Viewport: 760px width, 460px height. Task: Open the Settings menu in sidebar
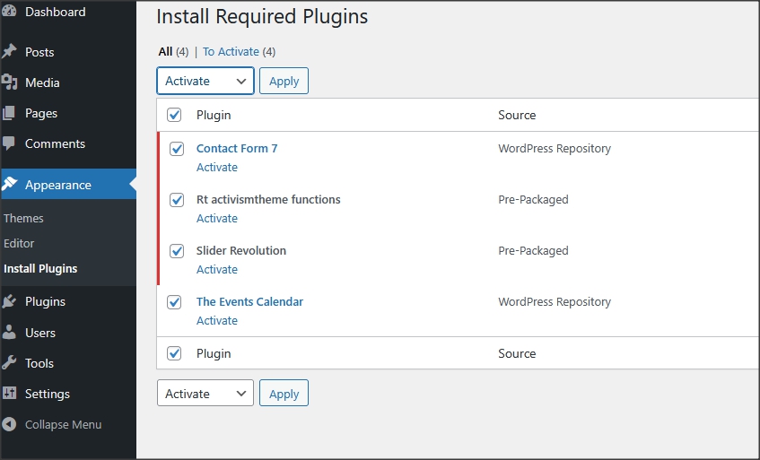pyautogui.click(x=47, y=394)
